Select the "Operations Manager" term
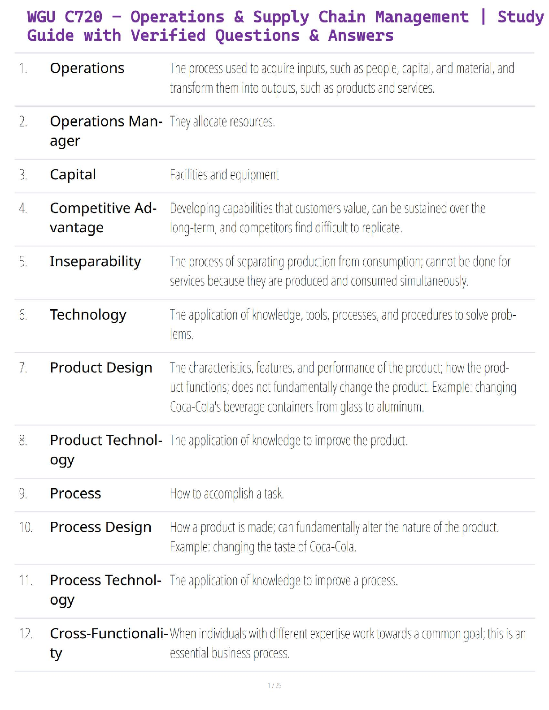The height and width of the screenshot is (710, 549). point(106,130)
